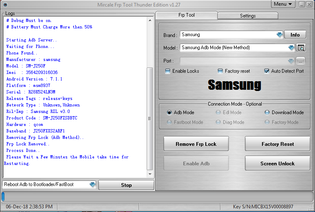Open the model search icon button

click(x=301, y=48)
